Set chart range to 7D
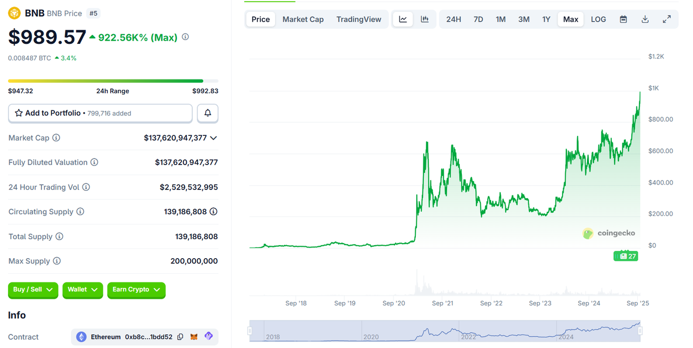 [x=478, y=19]
